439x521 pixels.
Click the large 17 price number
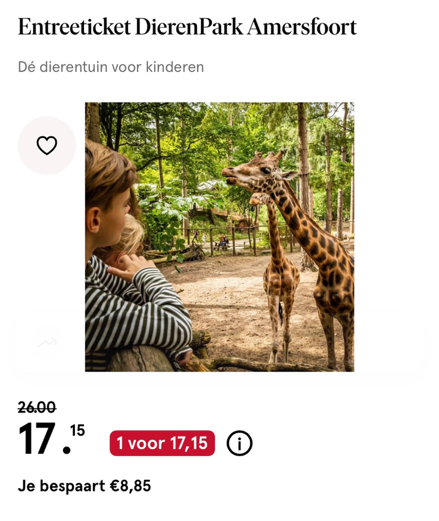(x=37, y=439)
